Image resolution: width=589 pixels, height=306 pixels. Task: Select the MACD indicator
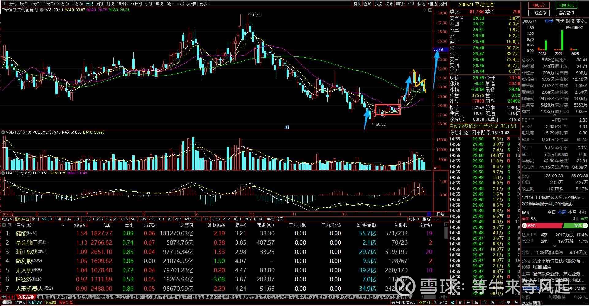(47, 219)
